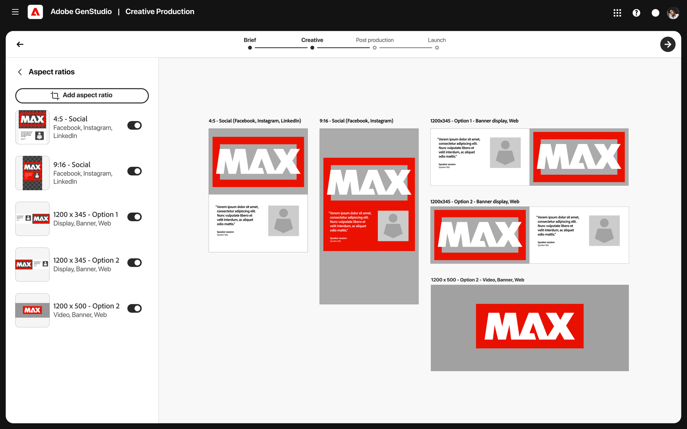Open the 4:5 Social canvas preview
Viewport: 687px width, 429px height.
pyautogui.click(x=258, y=190)
